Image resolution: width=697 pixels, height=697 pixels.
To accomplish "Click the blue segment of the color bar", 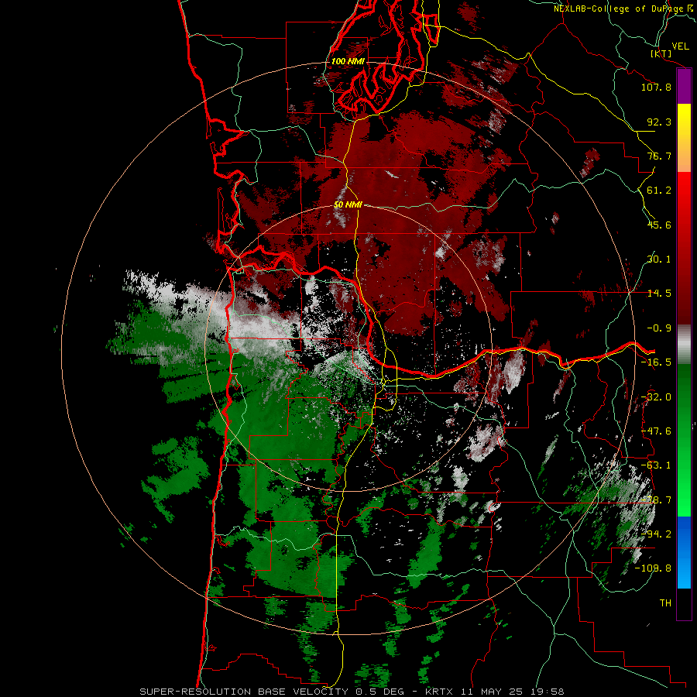I will click(x=684, y=552).
